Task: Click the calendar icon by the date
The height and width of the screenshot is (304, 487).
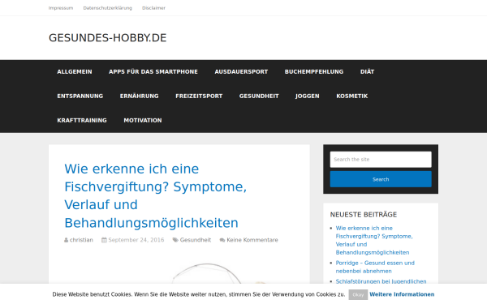Action: 104,240
